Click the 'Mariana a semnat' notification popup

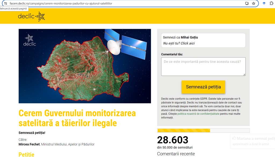pyautogui.click(x=252, y=141)
